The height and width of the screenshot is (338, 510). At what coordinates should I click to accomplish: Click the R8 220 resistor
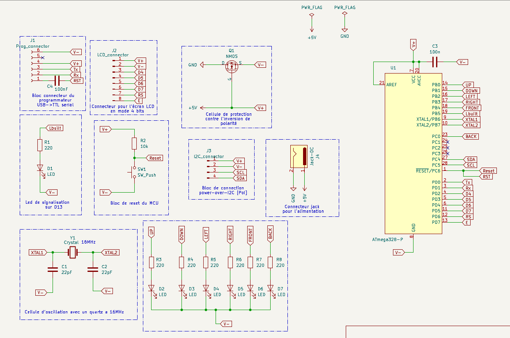(x=270, y=262)
